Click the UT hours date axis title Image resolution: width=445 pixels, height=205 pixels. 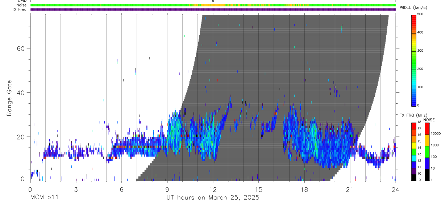coord(213,198)
